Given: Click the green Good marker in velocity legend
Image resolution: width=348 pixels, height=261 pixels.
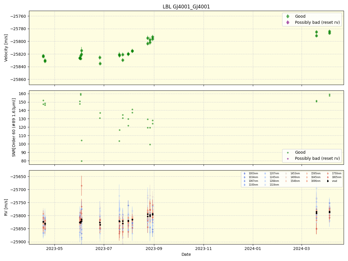Looking at the screenshot, I should pos(288,17).
